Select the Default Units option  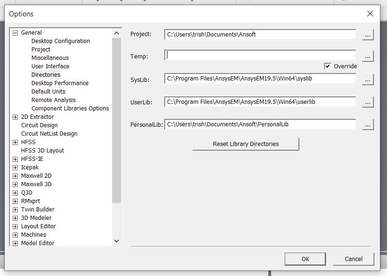48,91
